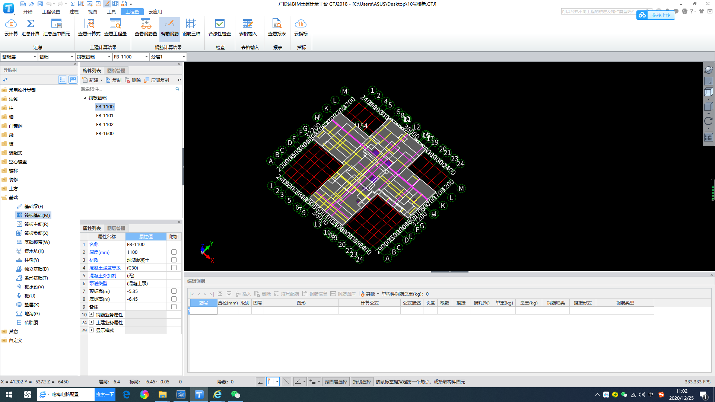Open 云指标 cloud index
Image resolution: width=715 pixels, height=402 pixels.
[x=301, y=28]
